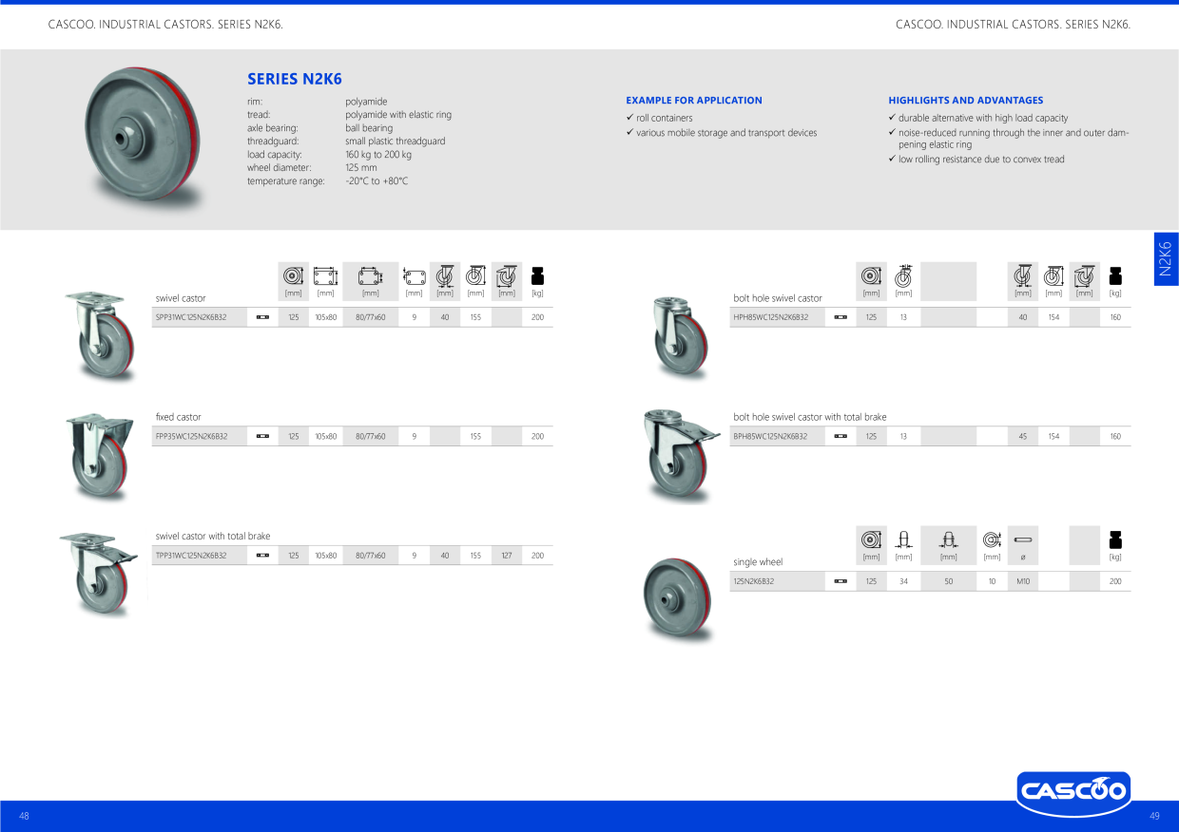Screen dimensions: 1179x832
Task: Click the swivel radius icon in the bolt hole castor header
Action: [1084, 276]
